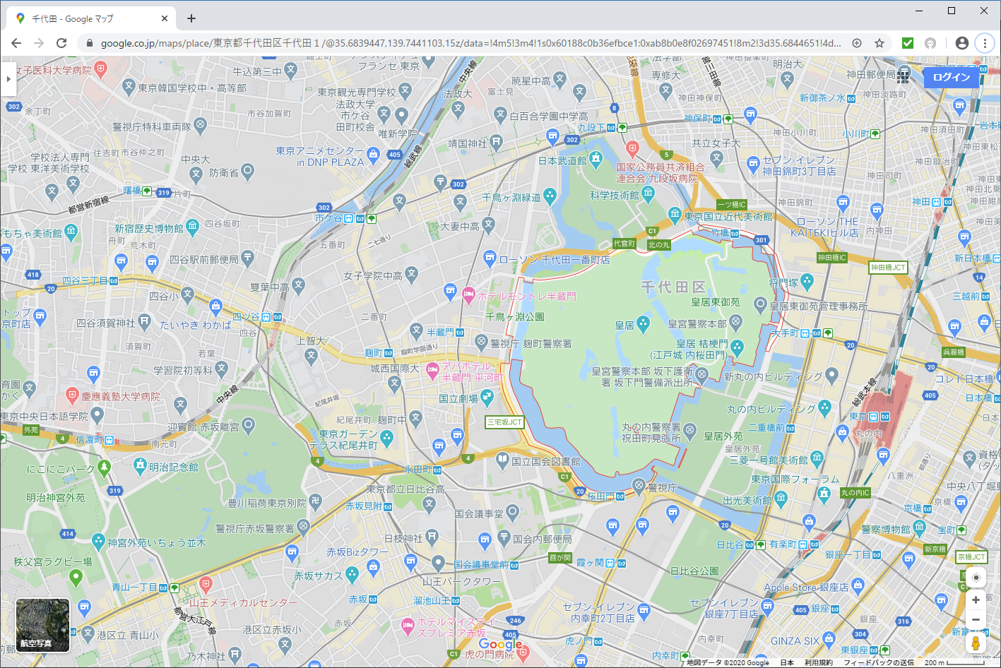Click the 靖国神社 shrine marker
The width and height of the screenshot is (1001, 668).
click(496, 141)
